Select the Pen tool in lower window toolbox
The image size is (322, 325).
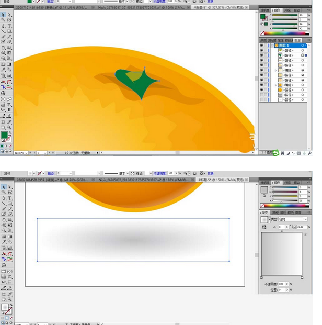[x=4, y=198]
